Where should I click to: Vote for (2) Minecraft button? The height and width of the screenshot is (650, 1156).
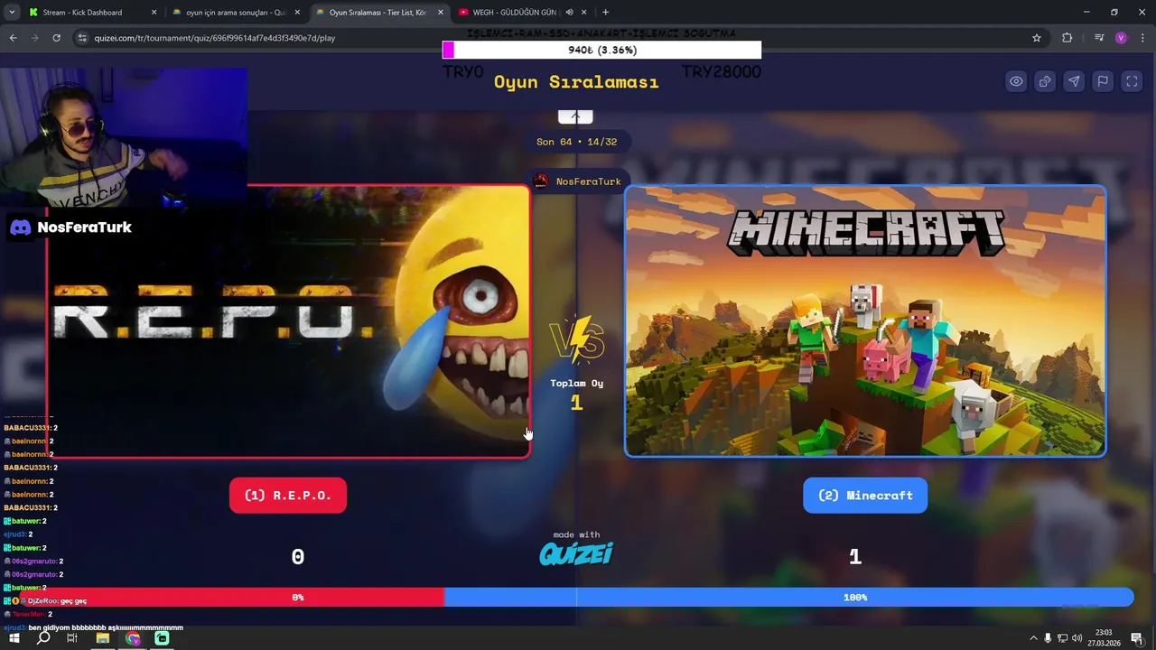865,495
